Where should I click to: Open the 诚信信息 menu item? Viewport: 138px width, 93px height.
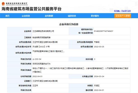[x=72, y=16]
